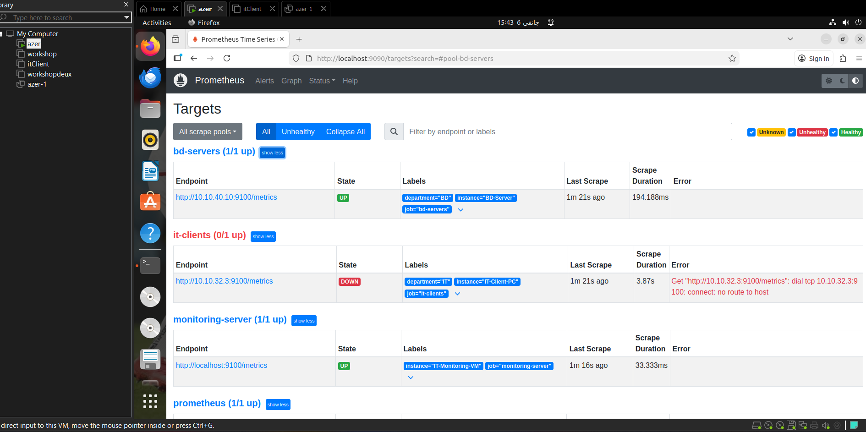
Task: Select the auto theme half-circle icon
Action: coord(855,81)
